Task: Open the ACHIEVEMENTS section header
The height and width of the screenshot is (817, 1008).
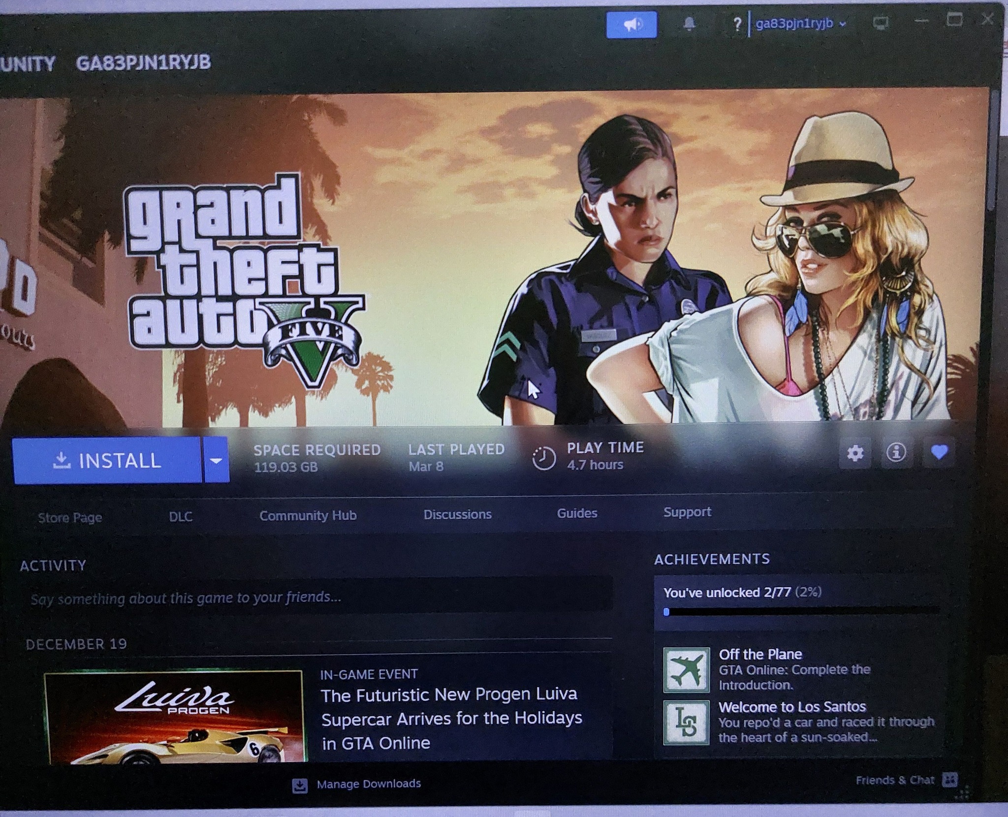Action: point(712,559)
